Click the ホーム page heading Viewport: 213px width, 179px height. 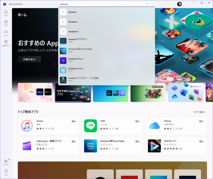pos(22,15)
